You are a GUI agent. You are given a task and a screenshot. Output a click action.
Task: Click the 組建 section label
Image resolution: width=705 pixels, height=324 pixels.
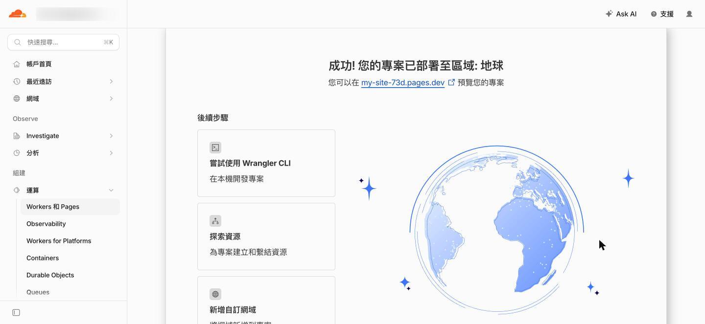[19, 173]
